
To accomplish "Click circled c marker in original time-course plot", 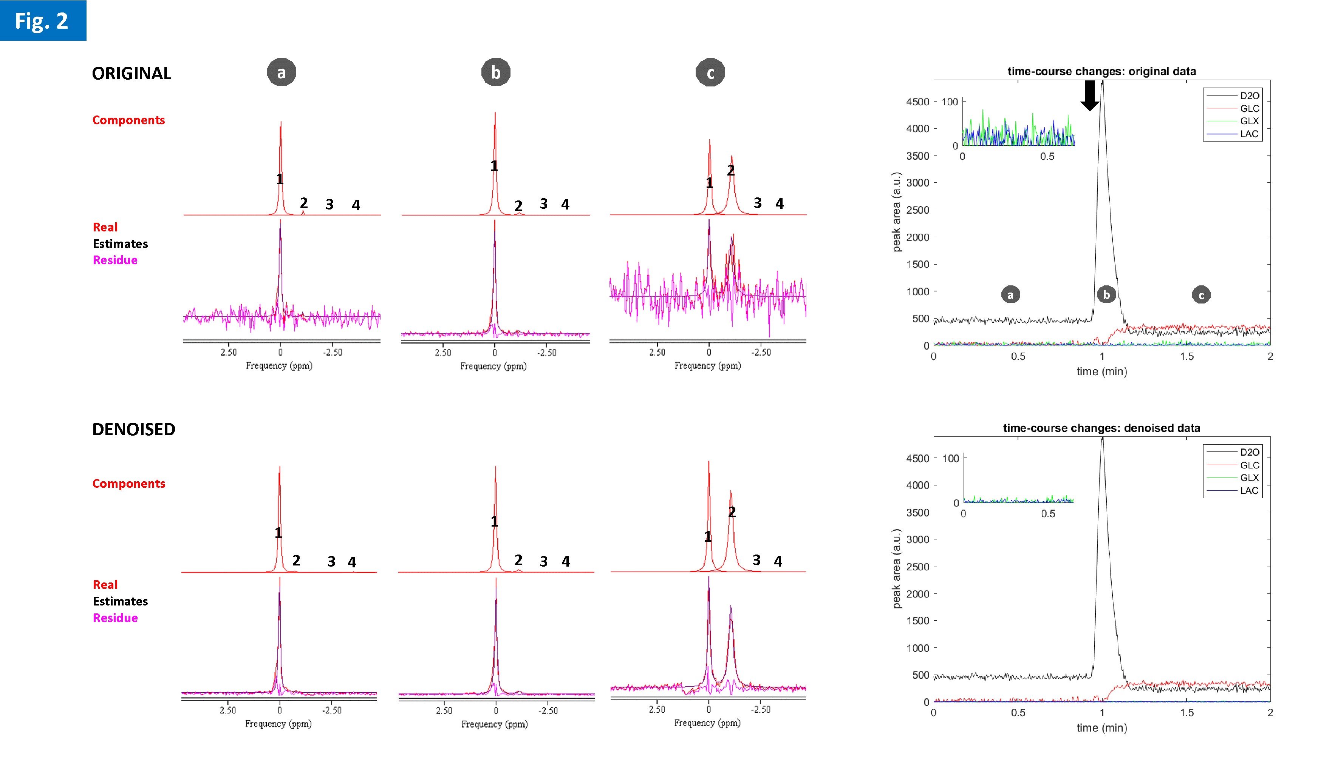I will (1202, 295).
